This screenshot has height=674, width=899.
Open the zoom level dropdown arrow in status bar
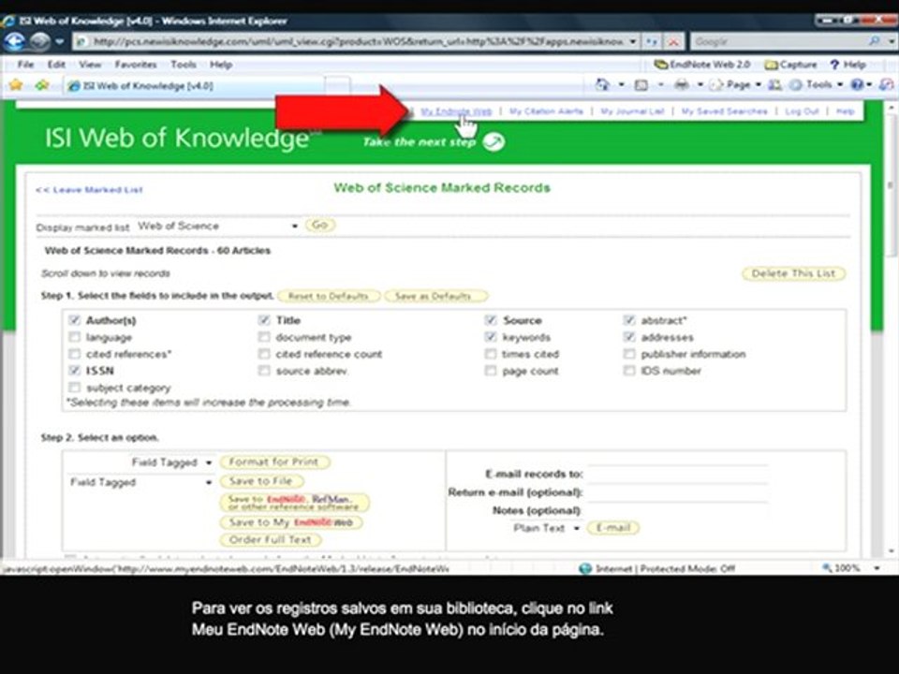click(877, 568)
